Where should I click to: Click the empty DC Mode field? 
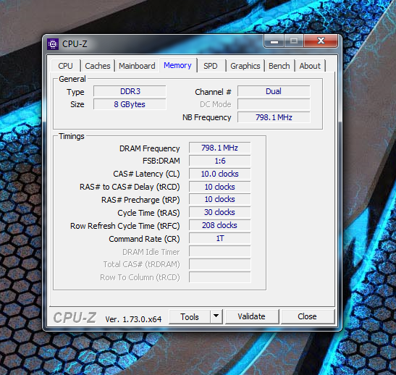pos(274,104)
